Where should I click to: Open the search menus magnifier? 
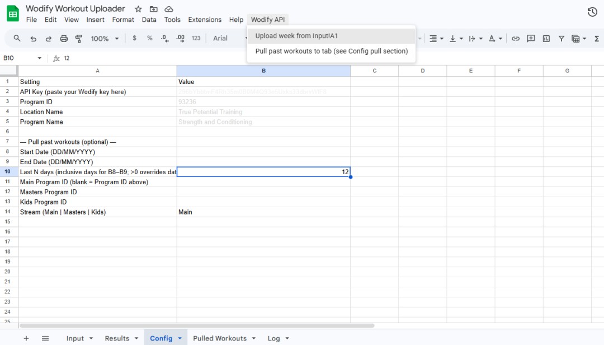(17, 38)
